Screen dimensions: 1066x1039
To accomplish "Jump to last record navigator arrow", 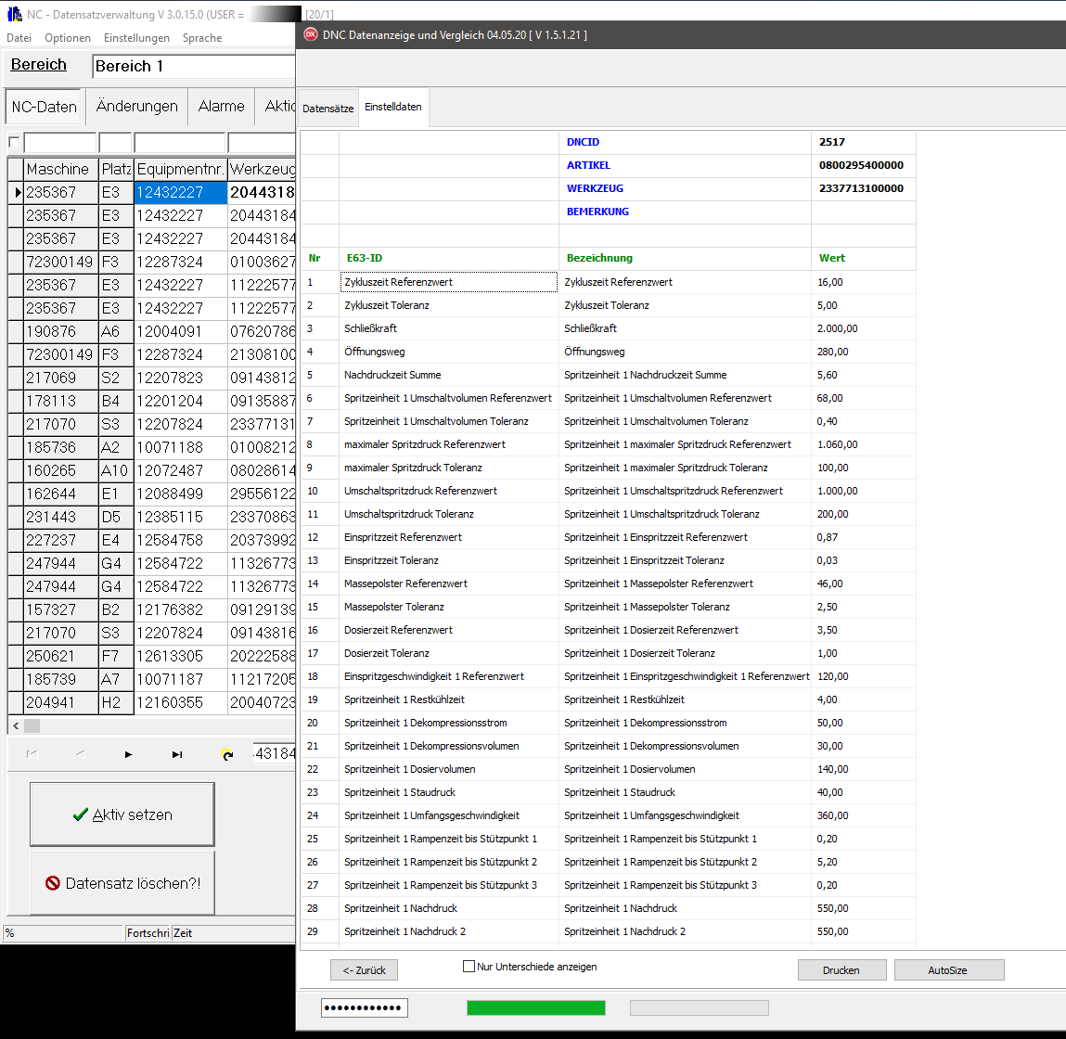I will tap(177, 754).
